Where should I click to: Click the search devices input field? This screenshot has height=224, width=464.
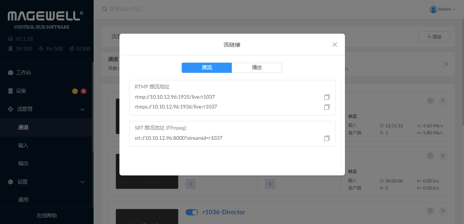pos(157,9)
